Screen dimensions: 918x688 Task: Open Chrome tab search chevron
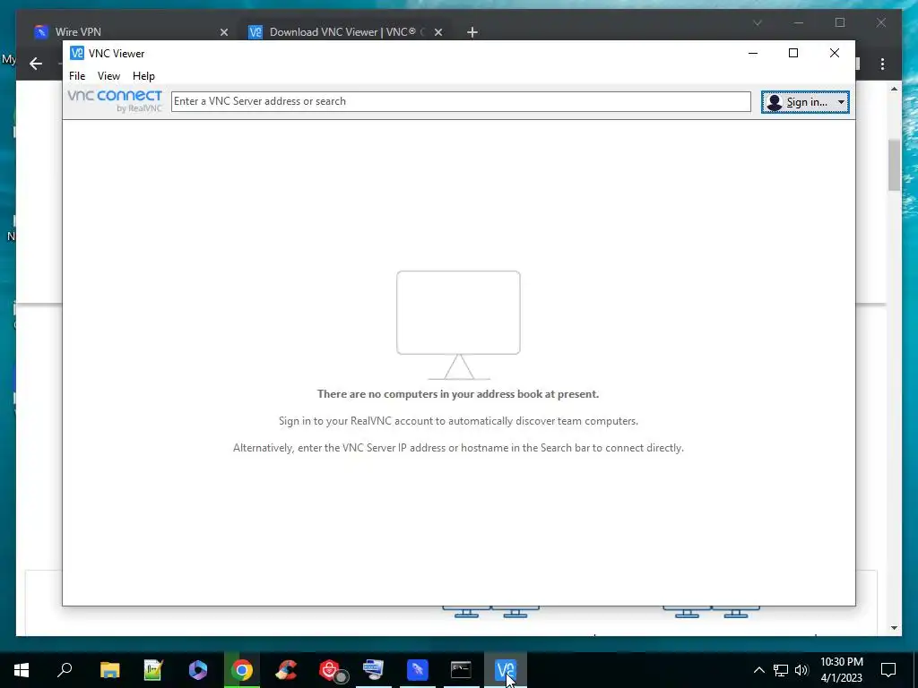click(x=757, y=22)
